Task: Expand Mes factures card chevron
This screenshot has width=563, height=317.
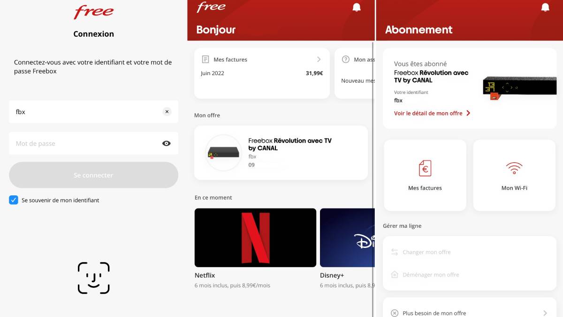Action: click(x=319, y=59)
